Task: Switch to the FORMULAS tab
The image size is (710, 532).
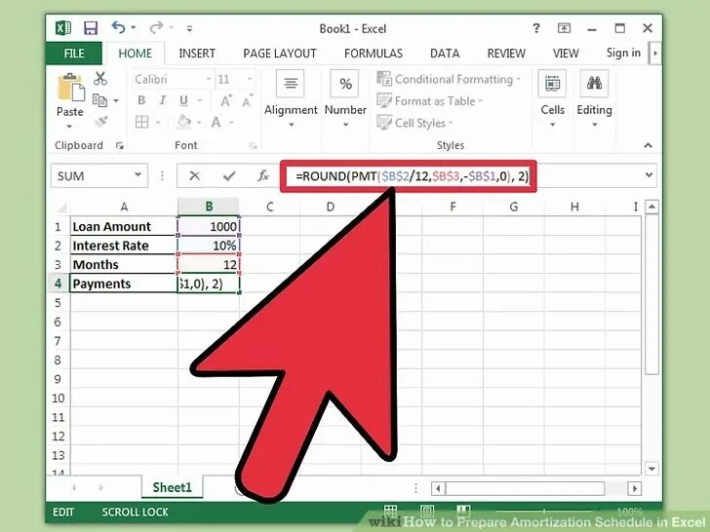Action: [374, 54]
